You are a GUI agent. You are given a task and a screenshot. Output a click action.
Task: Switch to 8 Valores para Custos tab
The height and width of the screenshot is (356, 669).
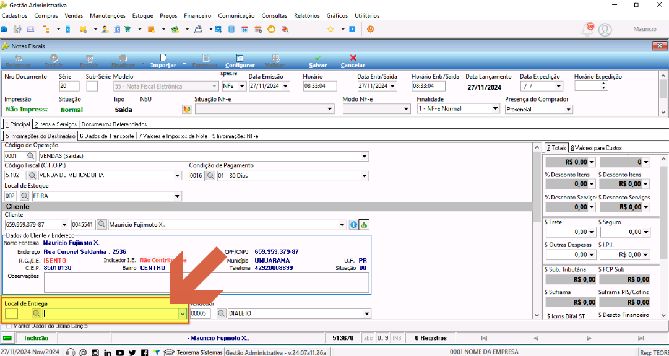595,148
